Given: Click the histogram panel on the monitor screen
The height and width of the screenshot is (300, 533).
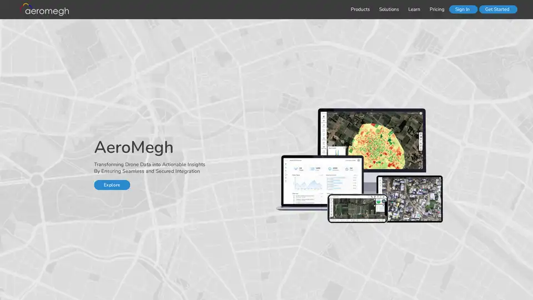Looking at the screenshot, I should [x=336, y=150].
